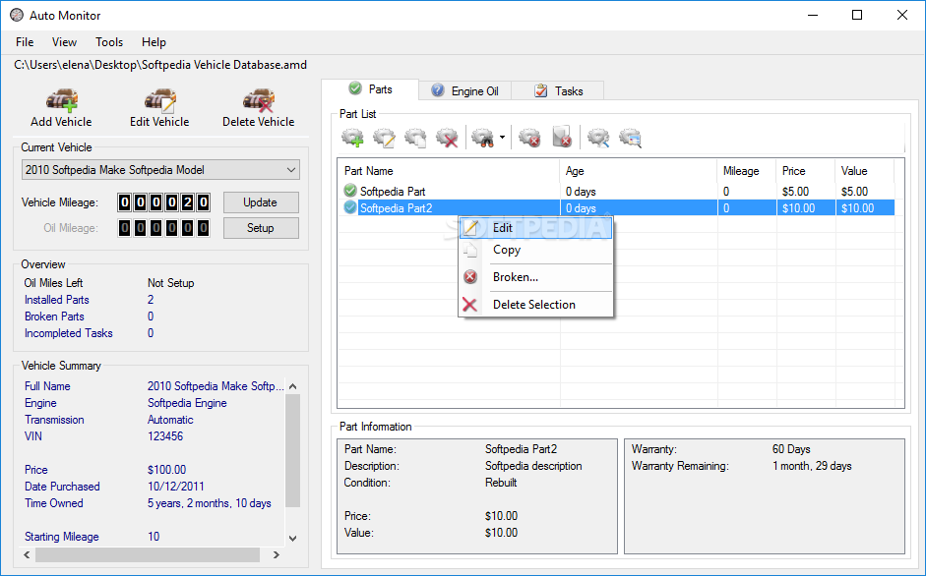This screenshot has height=576, width=926.
Task: Click the pencil icon beside Edit in context menu
Action: click(470, 228)
